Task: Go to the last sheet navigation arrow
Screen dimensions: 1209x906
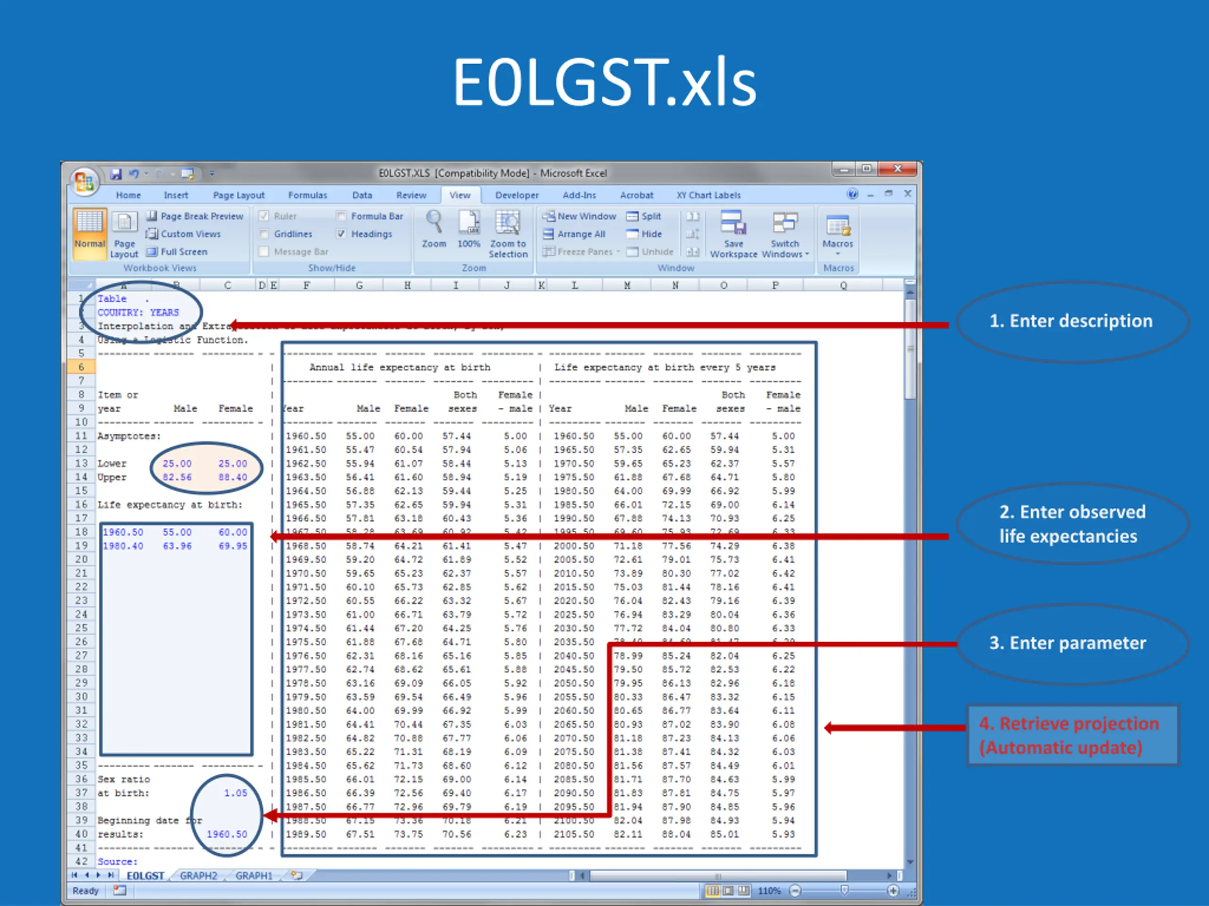Action: [111, 875]
